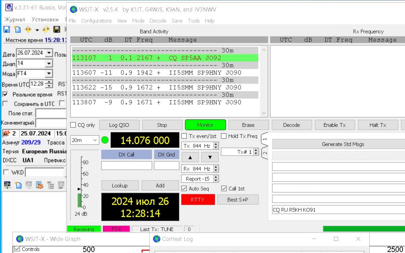This screenshot has height=253, width=405.
Task: Click the Telnet connect icon
Action: 6,185
